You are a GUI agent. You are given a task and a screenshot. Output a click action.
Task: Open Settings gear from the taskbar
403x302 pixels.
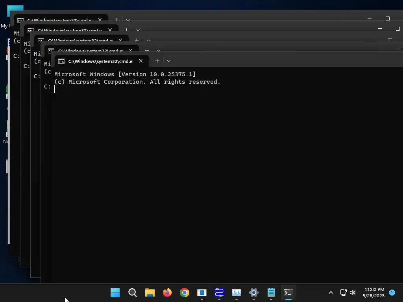pos(254,293)
